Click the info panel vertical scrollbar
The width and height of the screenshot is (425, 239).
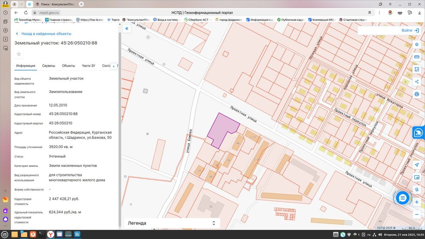pyautogui.click(x=119, y=127)
